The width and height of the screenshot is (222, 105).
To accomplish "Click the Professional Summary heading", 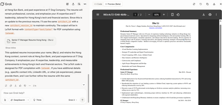I will pyautogui.click(x=128, y=31).
